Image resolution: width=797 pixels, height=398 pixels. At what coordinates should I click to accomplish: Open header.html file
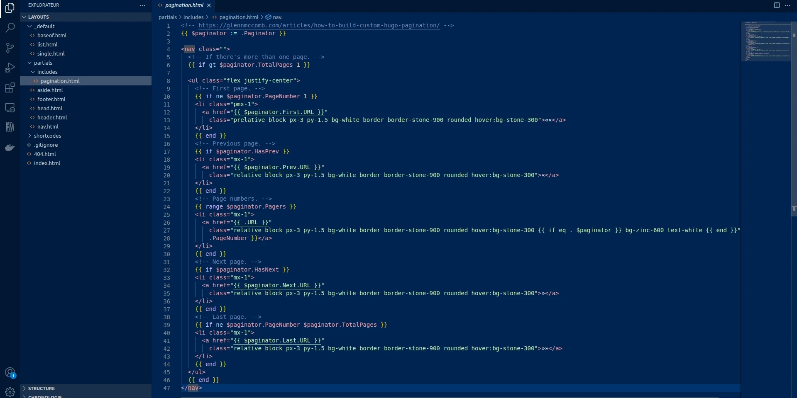click(86, 117)
